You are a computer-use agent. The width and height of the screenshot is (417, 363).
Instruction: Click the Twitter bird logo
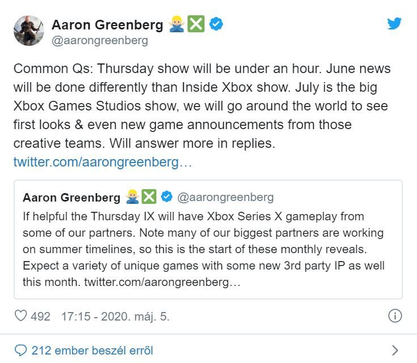[394, 23]
